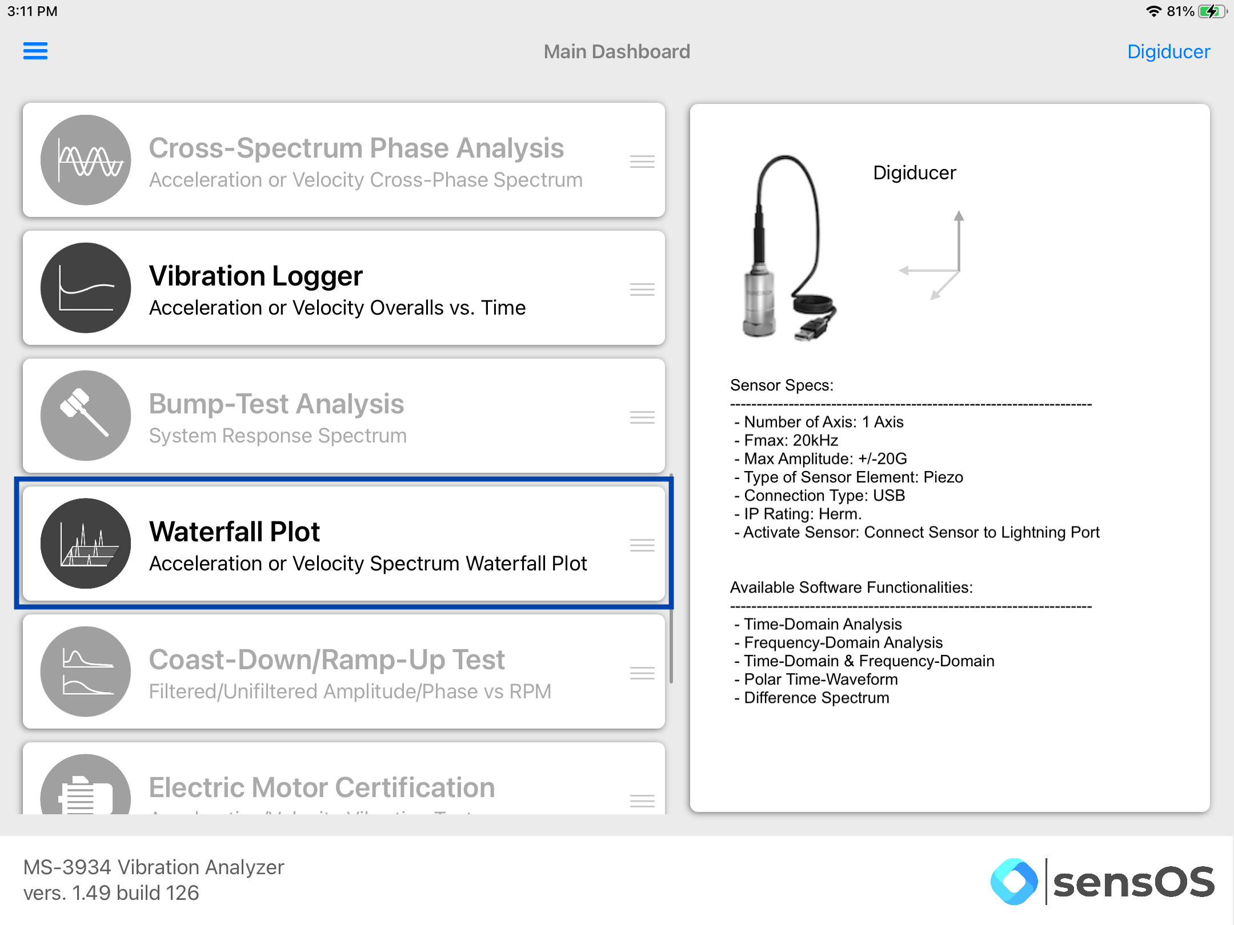The image size is (1234, 925).
Task: Grab reorder handle on Waterfall Plot
Action: [642, 545]
